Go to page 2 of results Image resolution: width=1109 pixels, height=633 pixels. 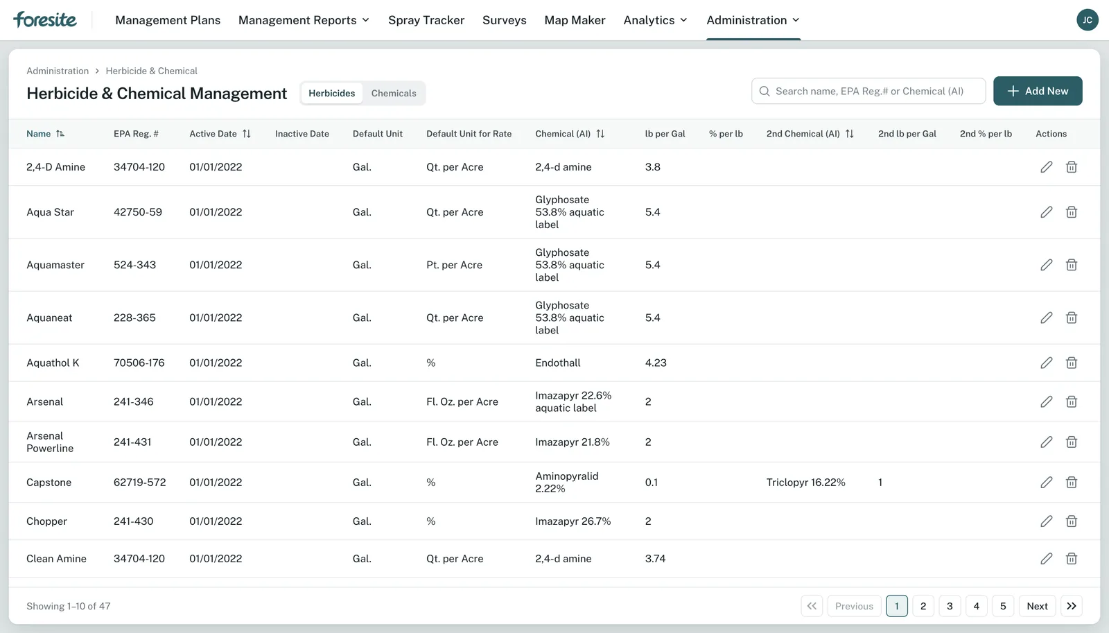923,606
